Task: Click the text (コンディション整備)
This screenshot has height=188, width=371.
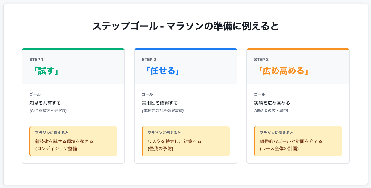Action: [x=57, y=149]
